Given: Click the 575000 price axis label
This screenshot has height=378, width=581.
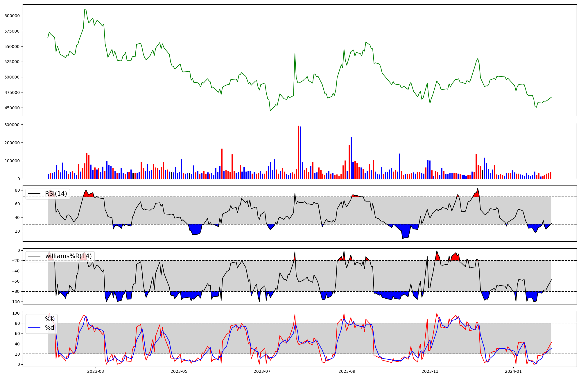Looking at the screenshot, I should [12, 31].
